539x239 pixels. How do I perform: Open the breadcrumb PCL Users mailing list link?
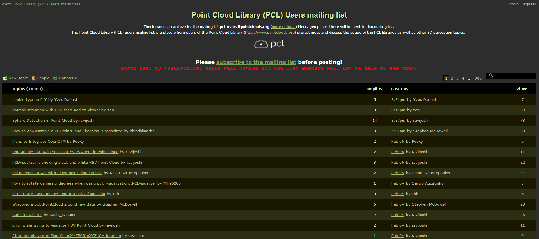coord(41,4)
